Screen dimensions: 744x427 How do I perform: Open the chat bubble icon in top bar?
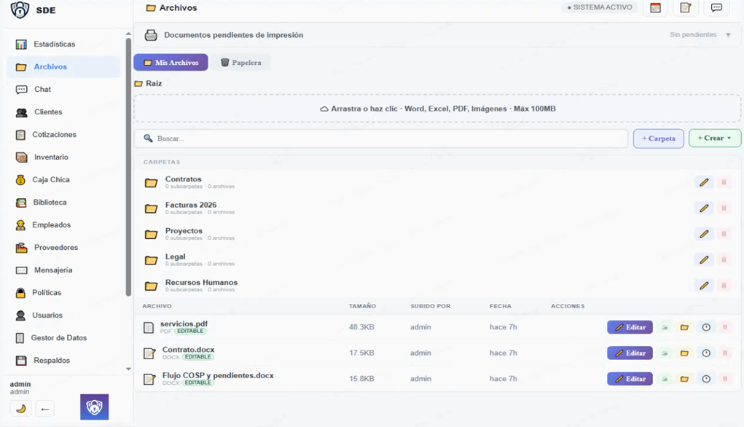tap(716, 8)
